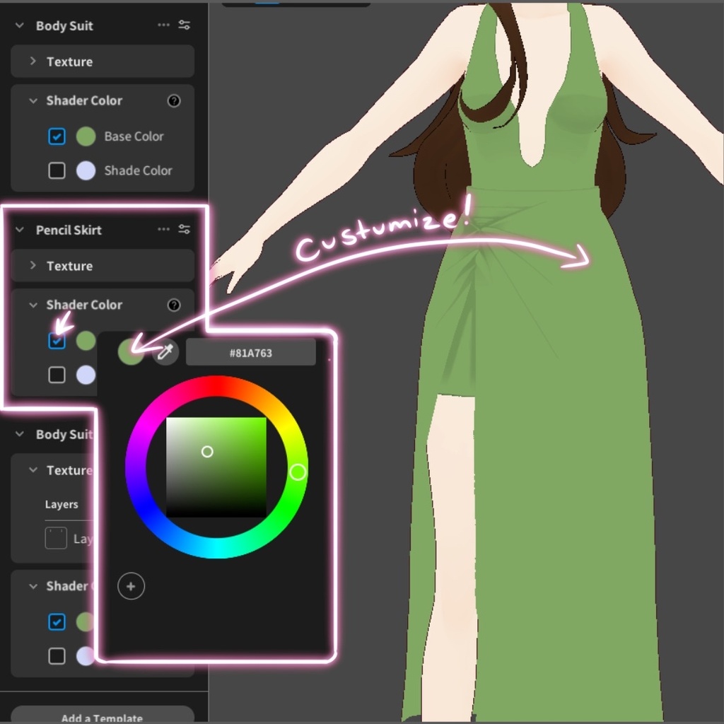
Task: Click the plus icon to add a custom color
Action: coord(131,586)
